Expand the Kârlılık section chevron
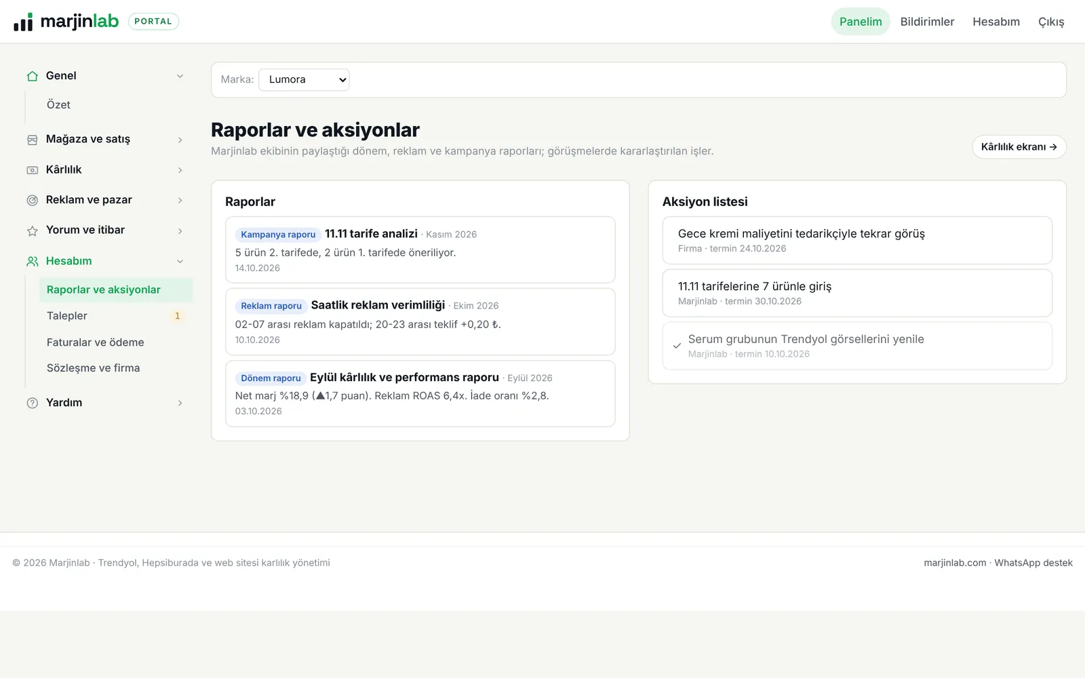This screenshot has width=1085, height=678. (180, 170)
